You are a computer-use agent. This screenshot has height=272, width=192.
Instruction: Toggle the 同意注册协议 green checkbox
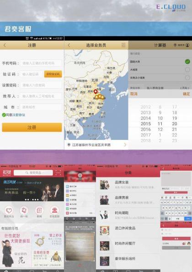(x=4, y=115)
